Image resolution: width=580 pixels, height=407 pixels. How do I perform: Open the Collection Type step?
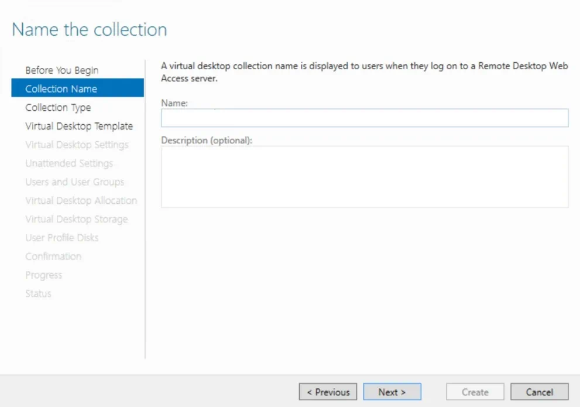click(x=58, y=108)
